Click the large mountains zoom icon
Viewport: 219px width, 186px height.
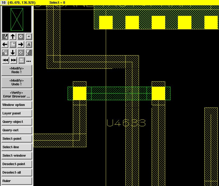point(29,44)
